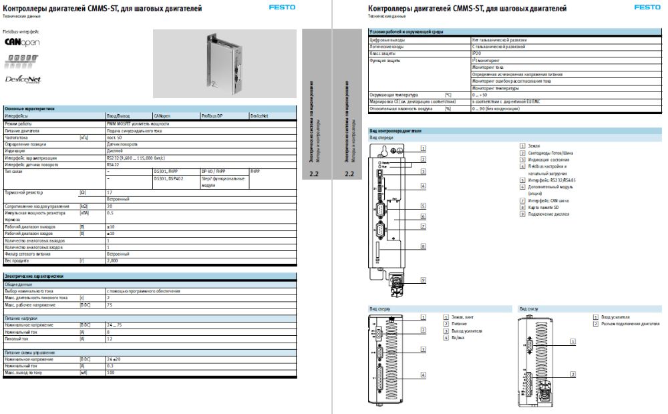Click the CANopen fieldbus logo
This screenshot has width=668, height=414.
pyautogui.click(x=22, y=42)
